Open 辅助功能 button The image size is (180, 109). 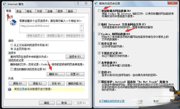coord(75,84)
